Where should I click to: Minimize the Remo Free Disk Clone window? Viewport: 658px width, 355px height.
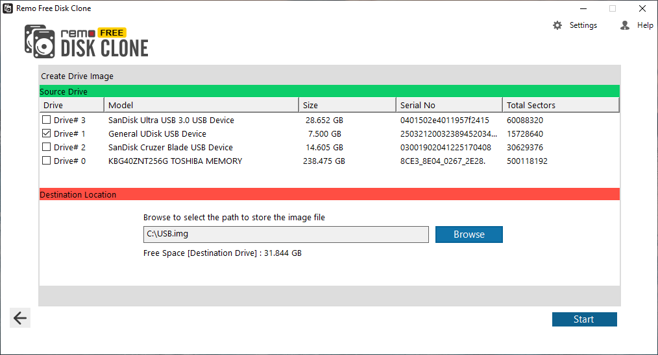[x=583, y=8]
